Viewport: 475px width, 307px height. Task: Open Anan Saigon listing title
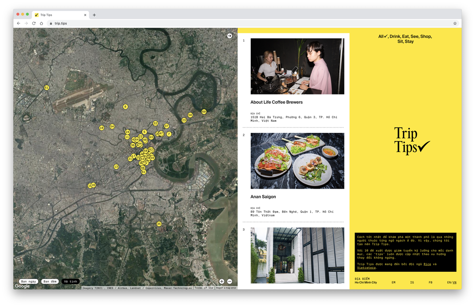pyautogui.click(x=263, y=197)
